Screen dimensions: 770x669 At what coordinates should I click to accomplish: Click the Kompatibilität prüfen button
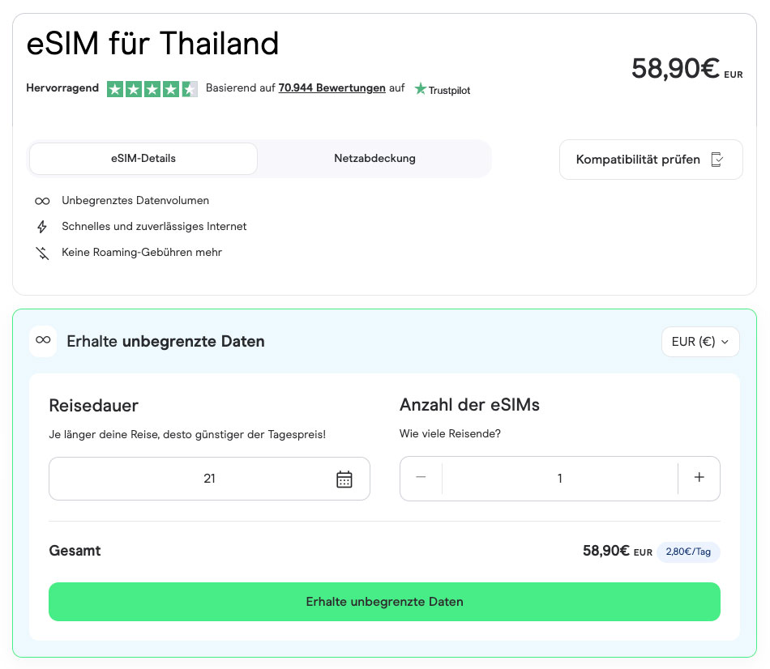tap(650, 160)
